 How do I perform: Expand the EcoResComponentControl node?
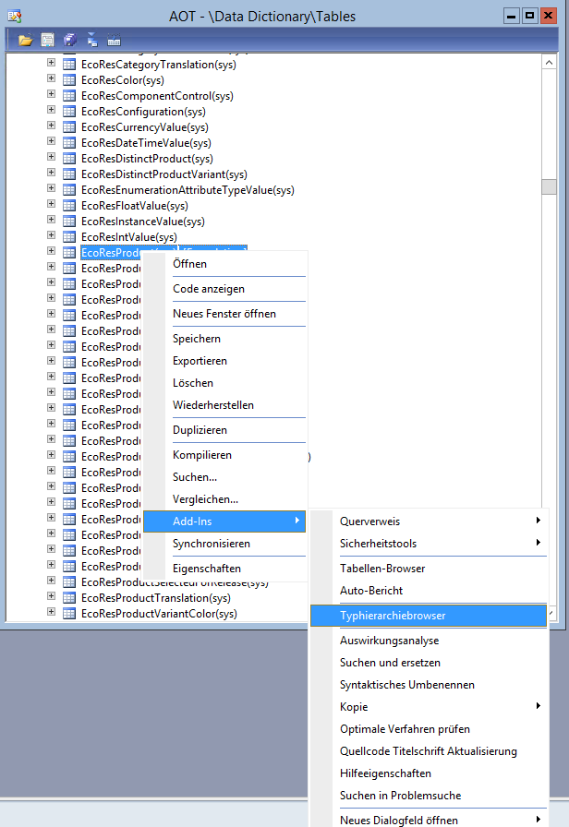pos(51,94)
